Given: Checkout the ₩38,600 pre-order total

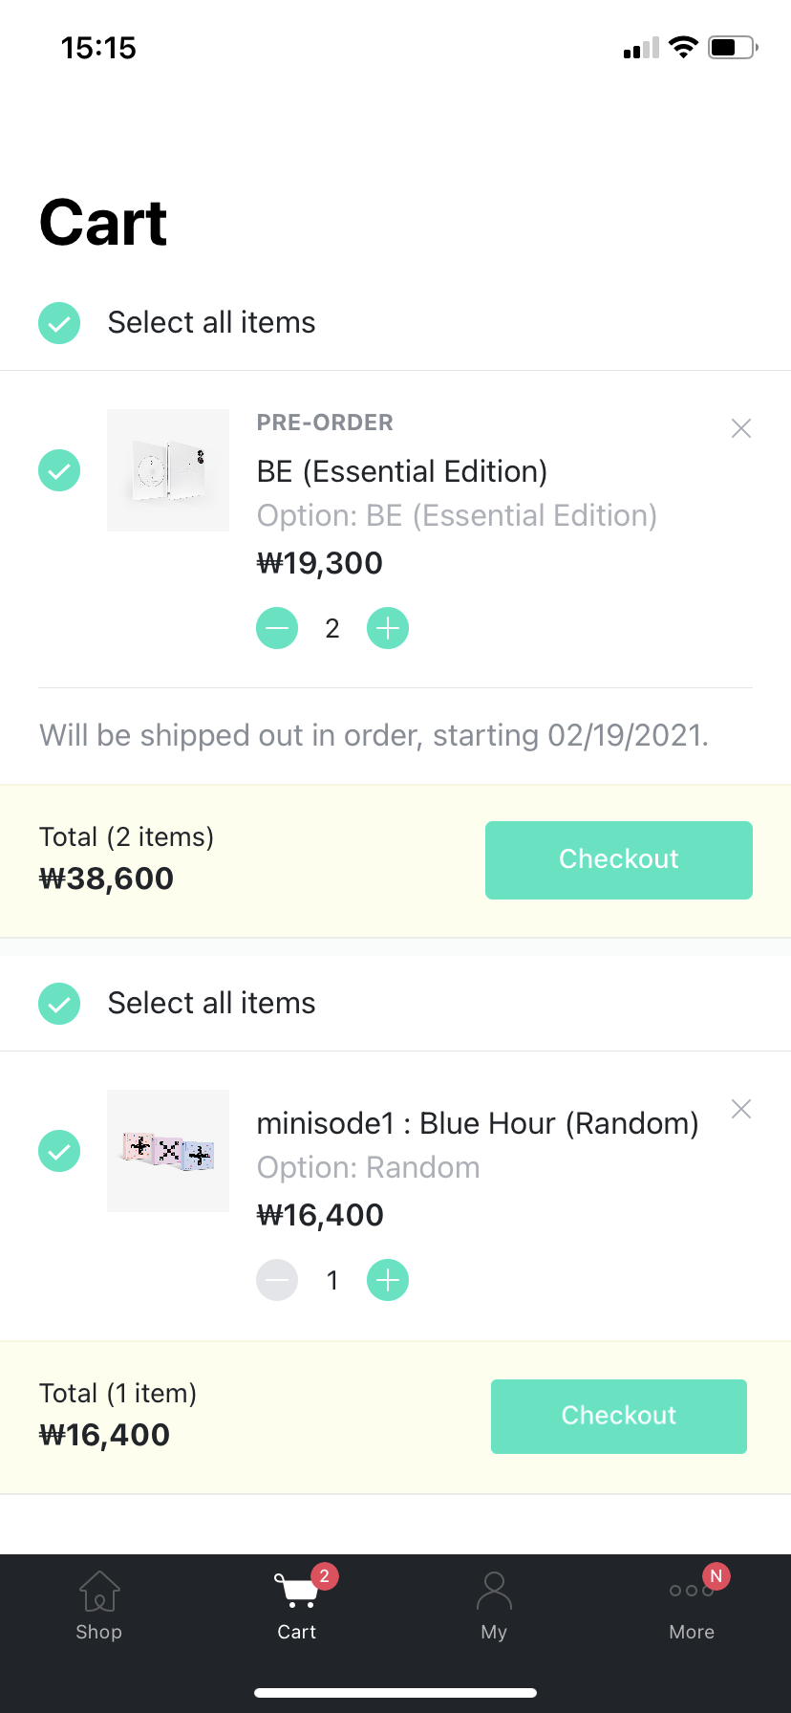Looking at the screenshot, I should (x=619, y=860).
